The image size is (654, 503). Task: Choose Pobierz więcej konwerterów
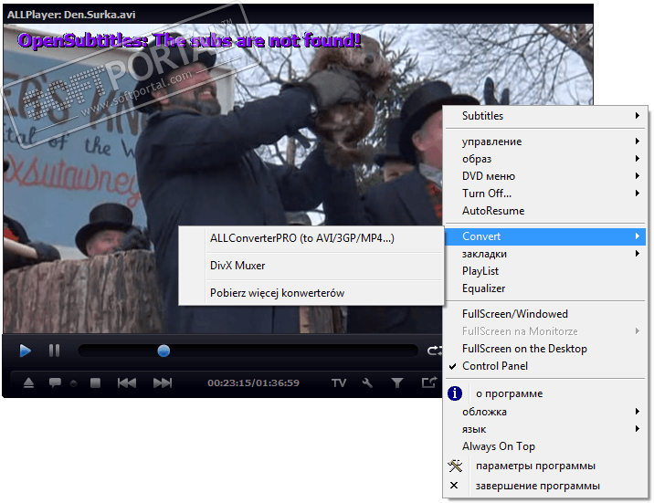[311, 293]
